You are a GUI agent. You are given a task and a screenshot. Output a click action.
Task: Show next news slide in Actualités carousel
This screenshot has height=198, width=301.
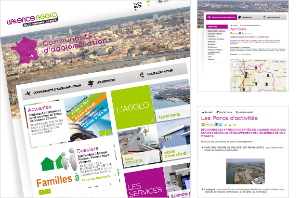pyautogui.click(x=108, y=132)
